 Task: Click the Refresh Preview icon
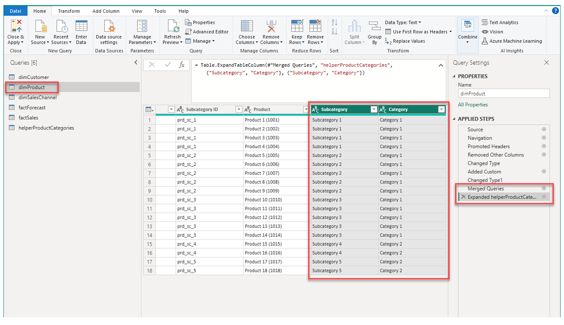pos(173,27)
